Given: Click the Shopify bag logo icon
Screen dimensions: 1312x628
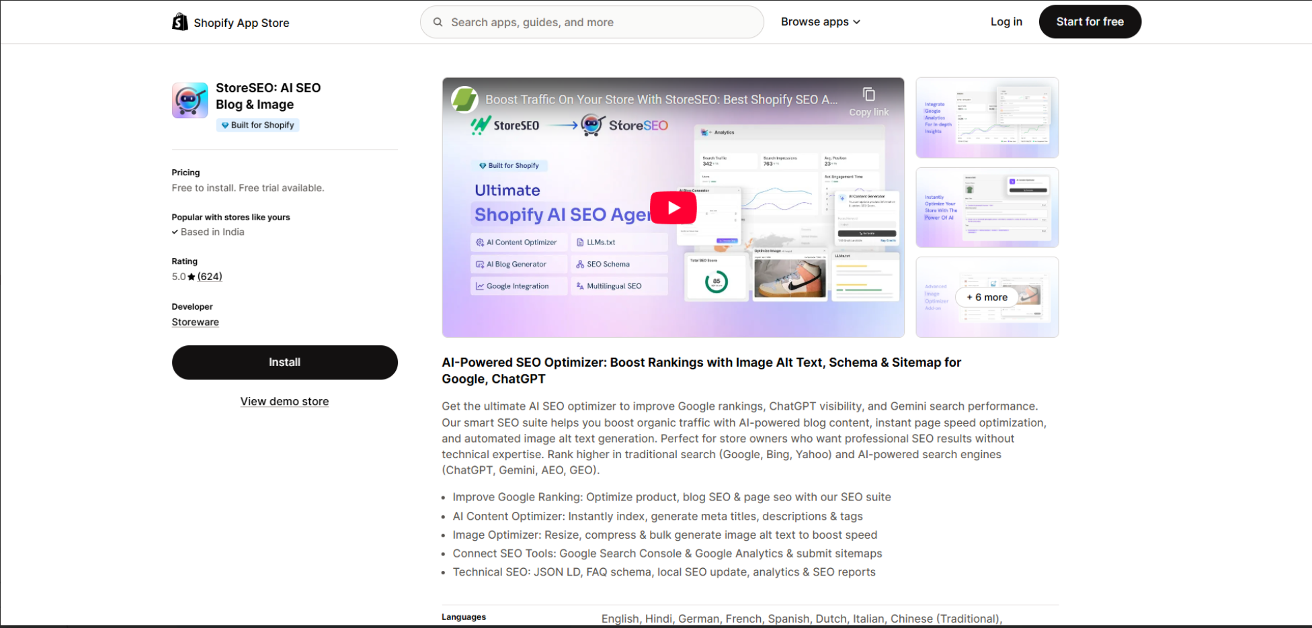Looking at the screenshot, I should [x=179, y=22].
